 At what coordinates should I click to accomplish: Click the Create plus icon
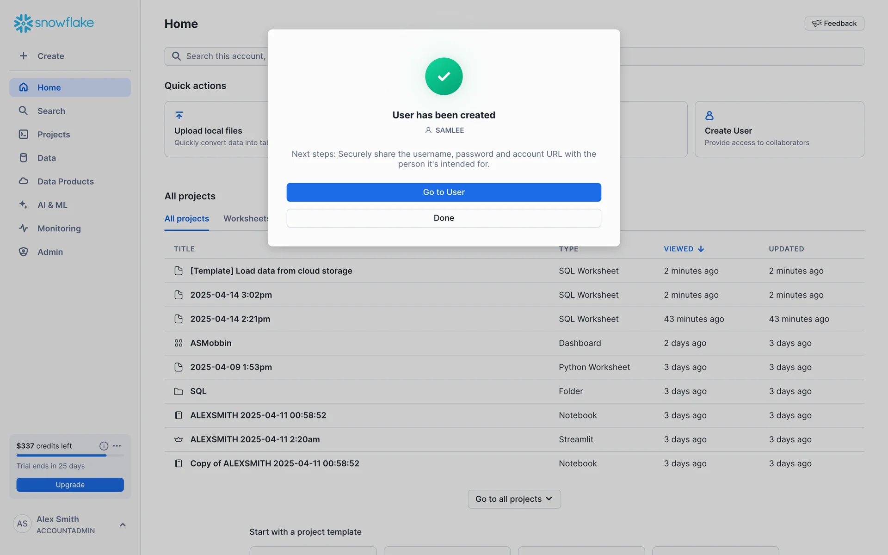coord(24,56)
